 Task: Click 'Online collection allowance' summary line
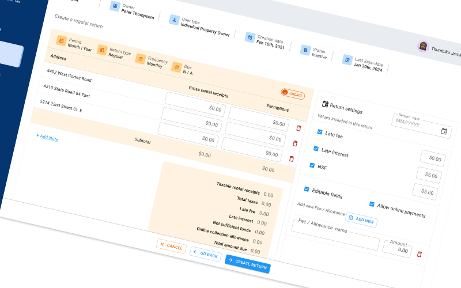tap(223, 234)
